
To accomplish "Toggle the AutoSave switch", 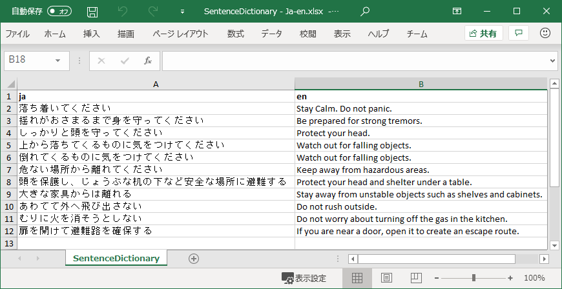I will coord(59,12).
